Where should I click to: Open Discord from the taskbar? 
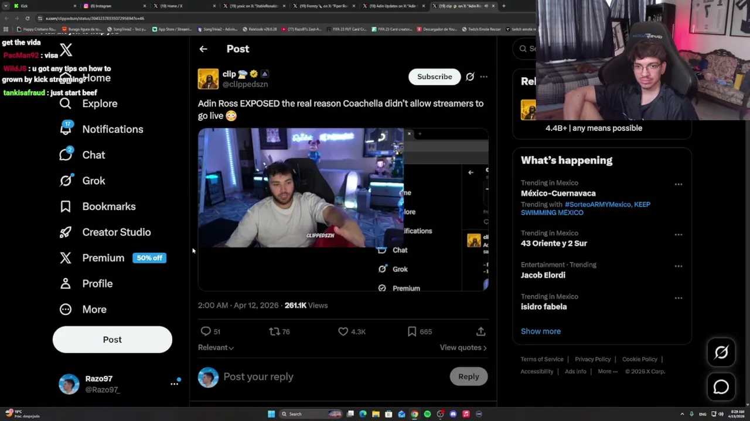(453, 414)
